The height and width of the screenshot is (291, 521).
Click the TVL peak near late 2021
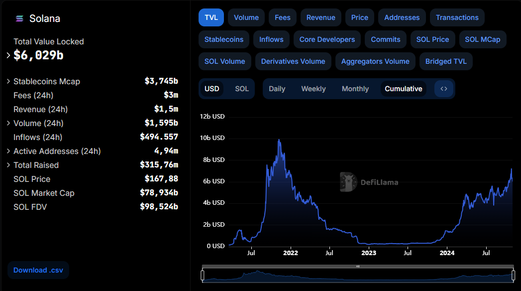coord(279,140)
